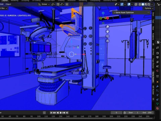
Task: Open the Collection properties tab icon
Action: tap(157, 76)
